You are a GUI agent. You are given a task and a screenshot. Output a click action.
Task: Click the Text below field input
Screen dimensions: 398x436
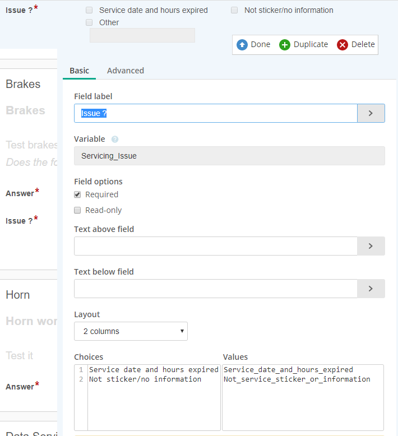pyautogui.click(x=216, y=289)
